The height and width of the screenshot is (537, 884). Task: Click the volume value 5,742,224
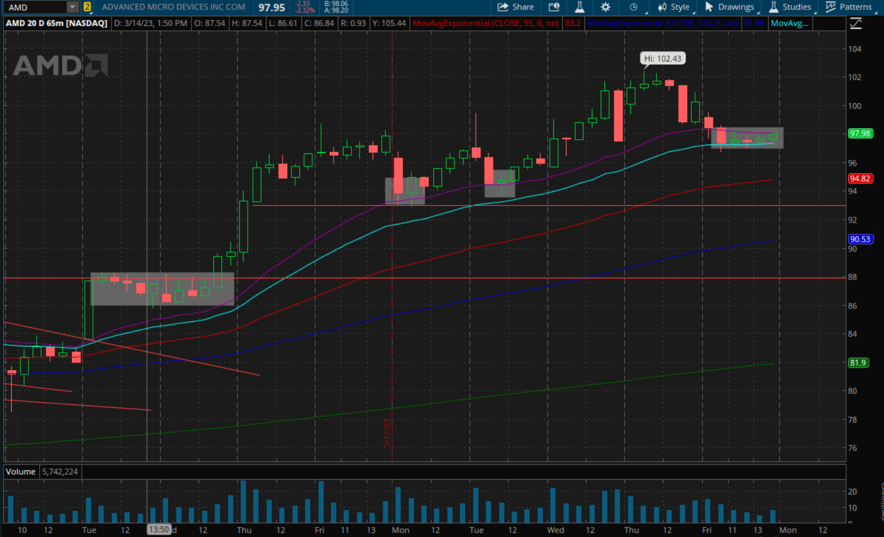coord(60,472)
